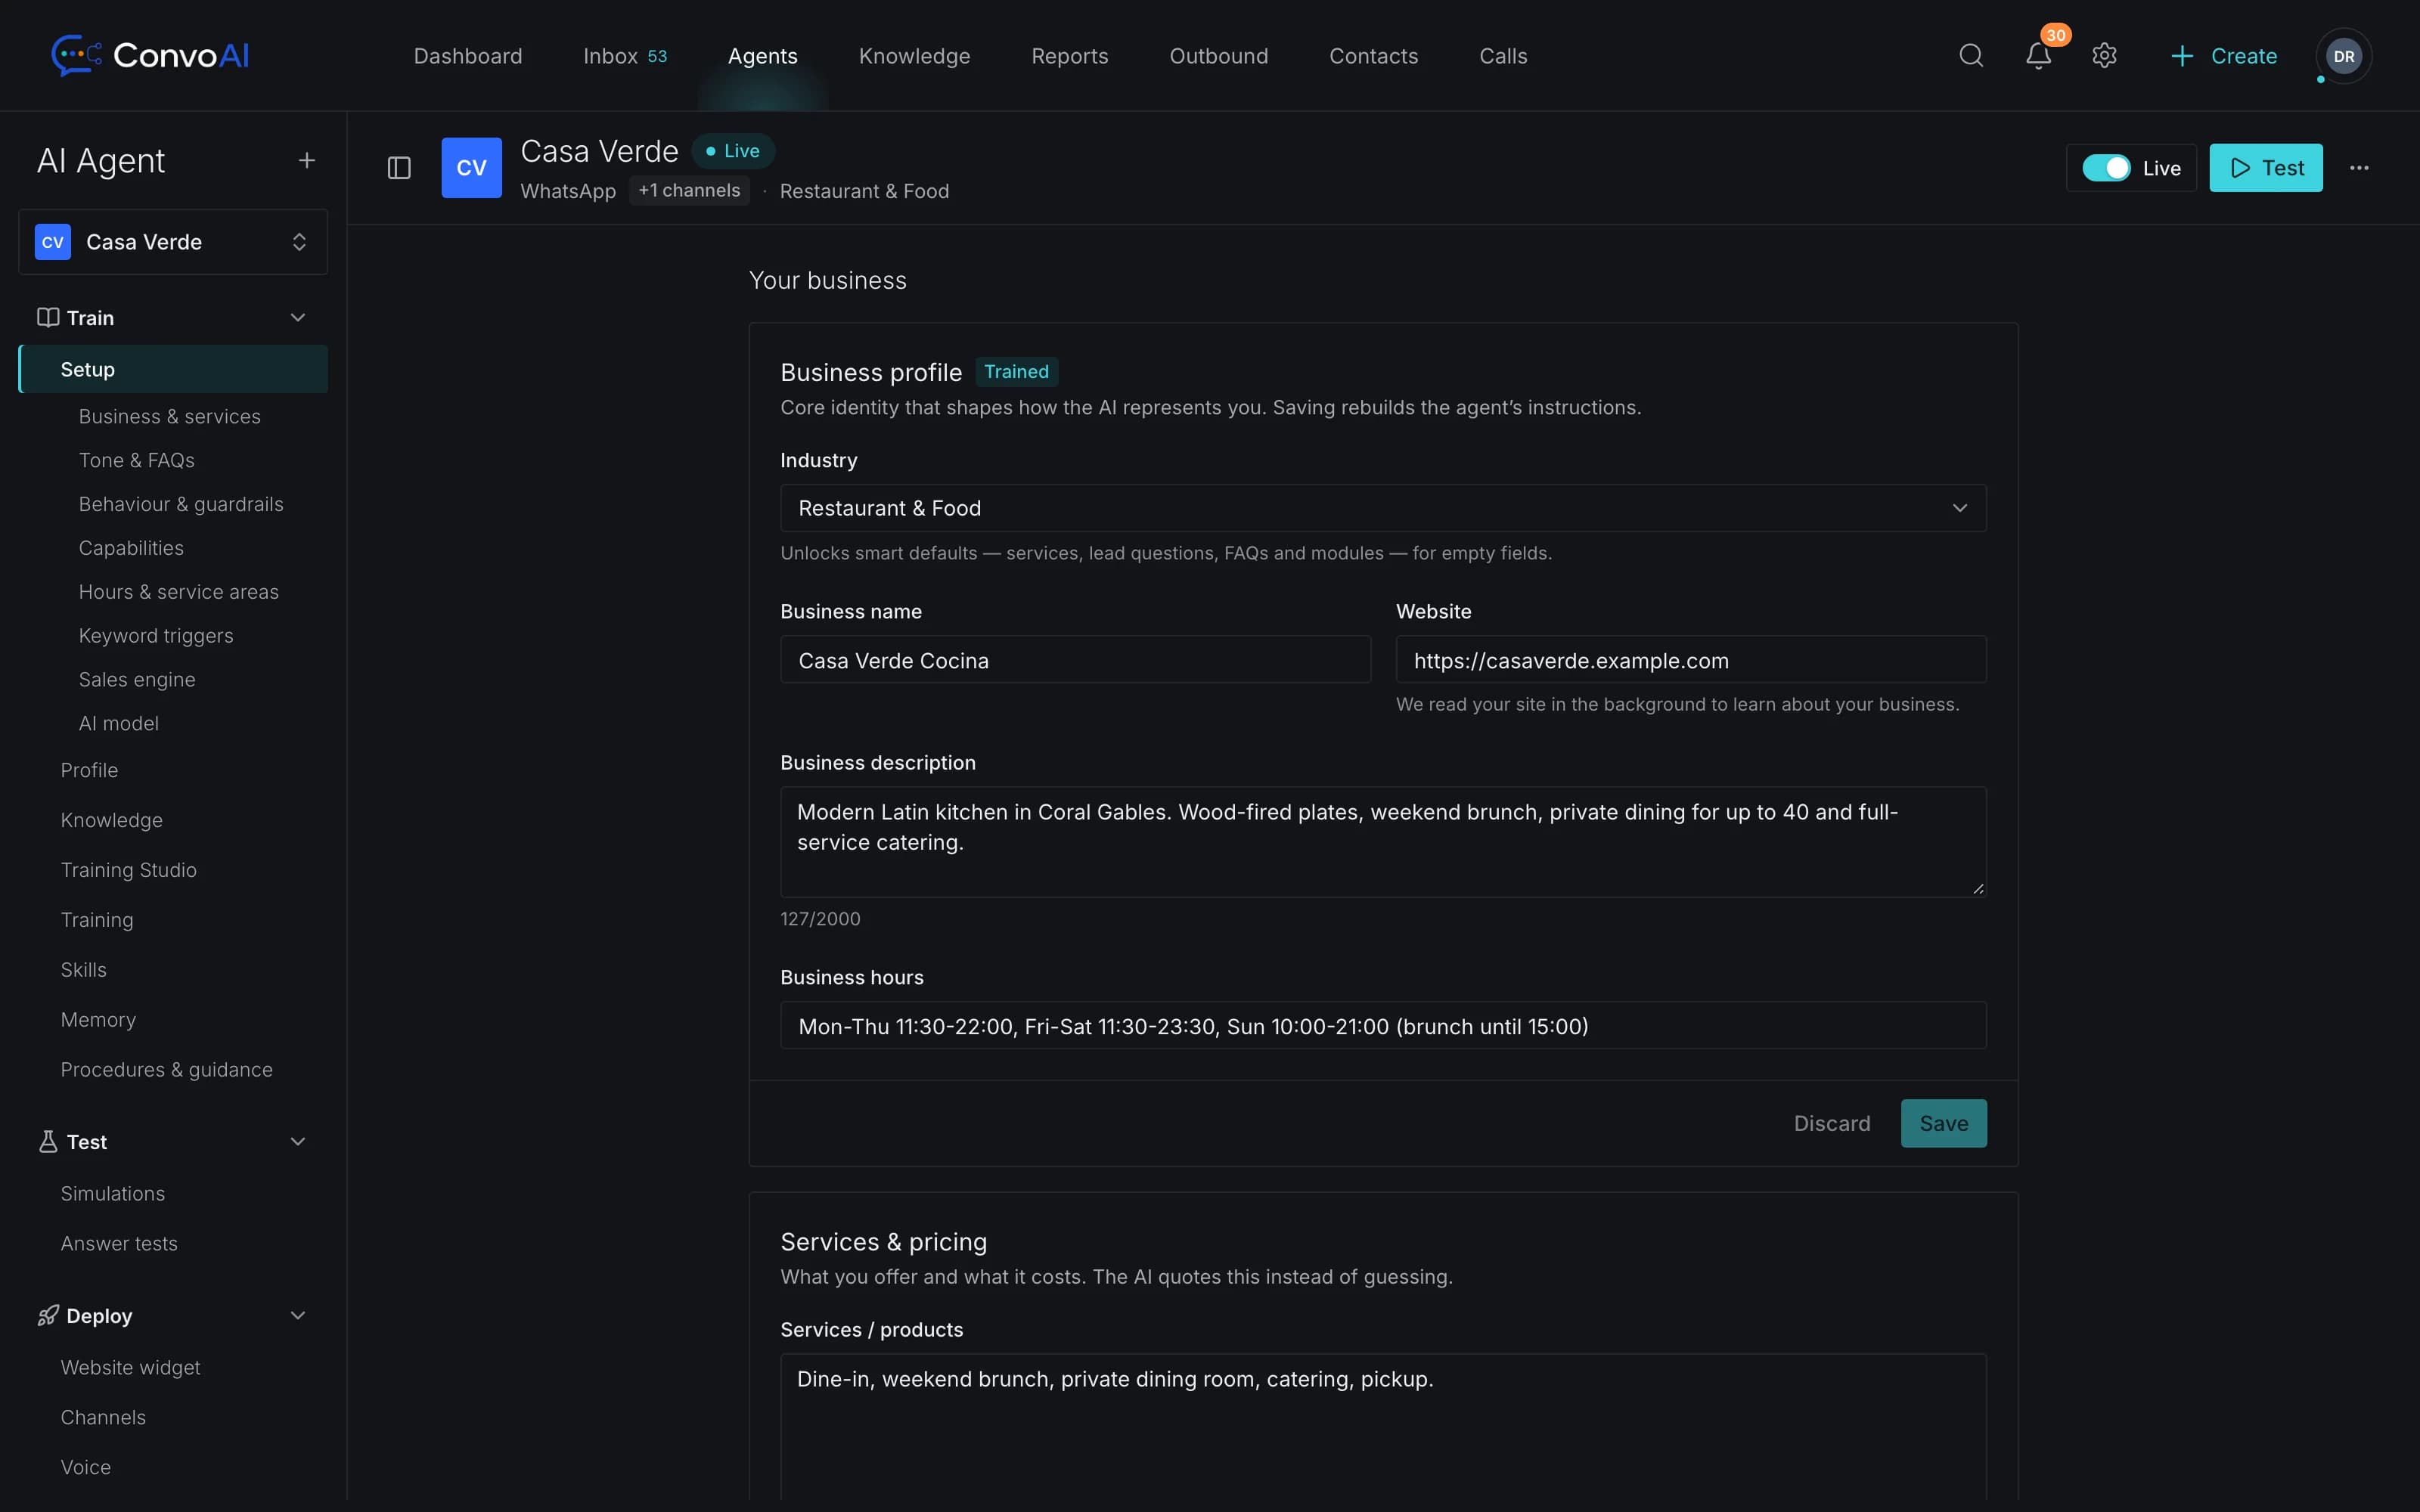
Task: Click the Services / products textarea
Action: tap(1383, 1426)
